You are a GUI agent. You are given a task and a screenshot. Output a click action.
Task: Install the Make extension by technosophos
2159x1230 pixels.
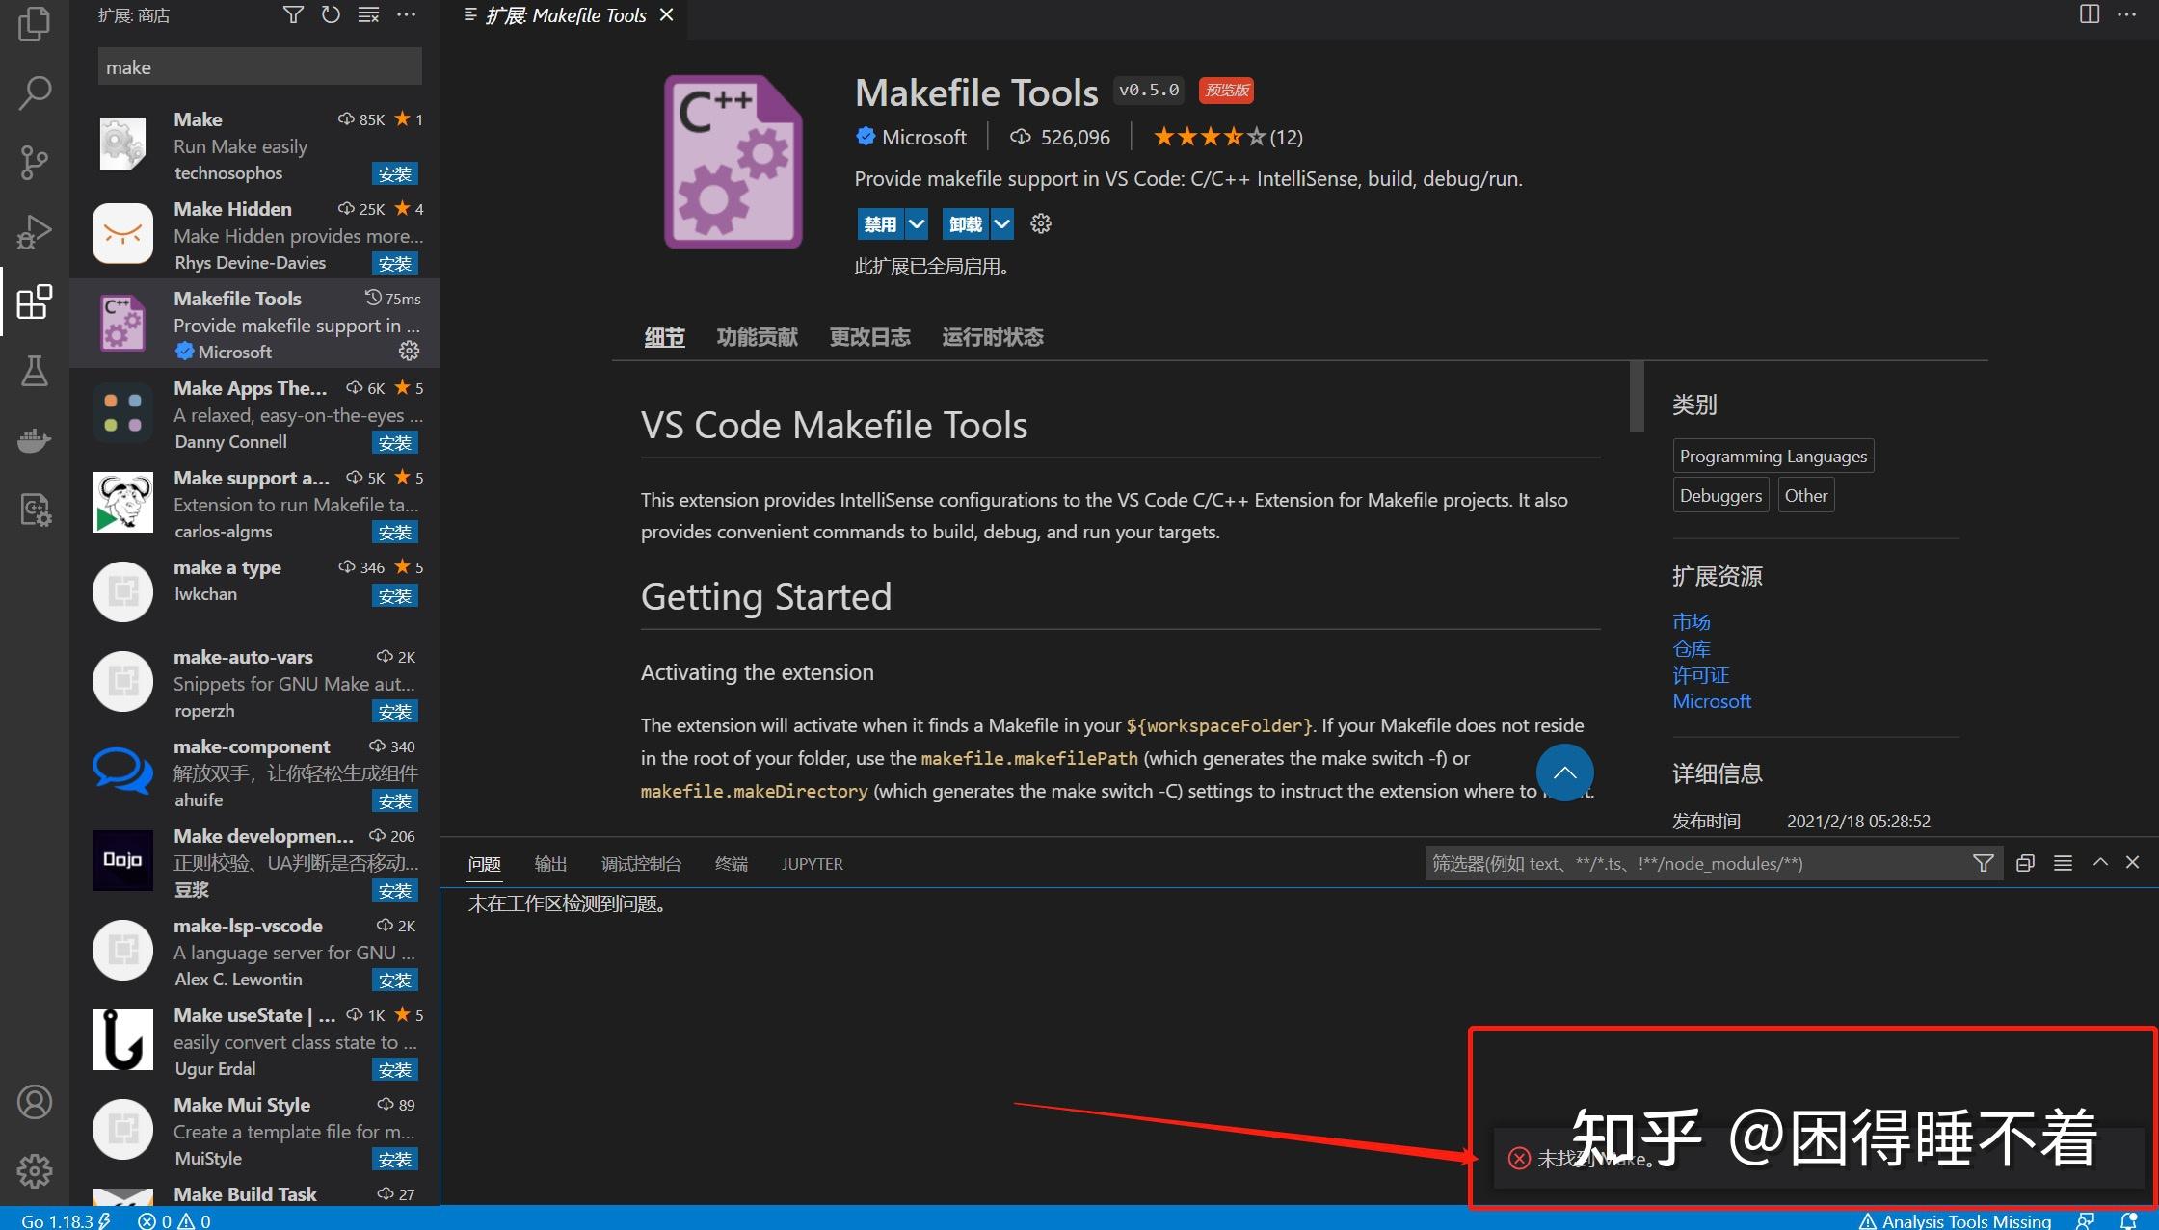[x=395, y=173]
